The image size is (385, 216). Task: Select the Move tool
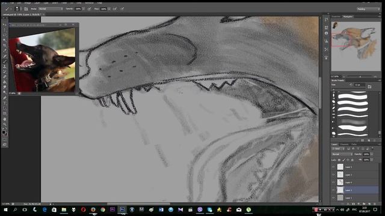5,25
